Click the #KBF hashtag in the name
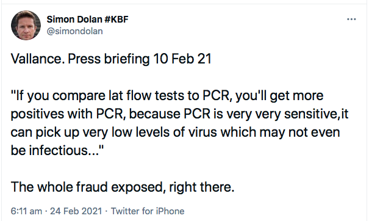Viewport: 369px width, 221px height. [116, 20]
